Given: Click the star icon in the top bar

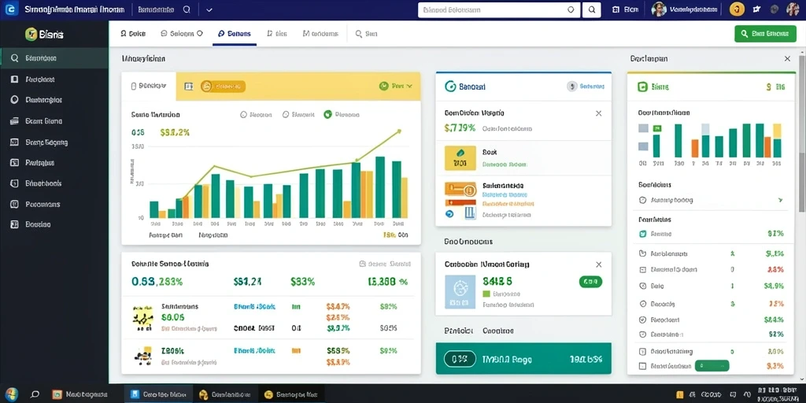Looking at the screenshot, I should tap(756, 9).
